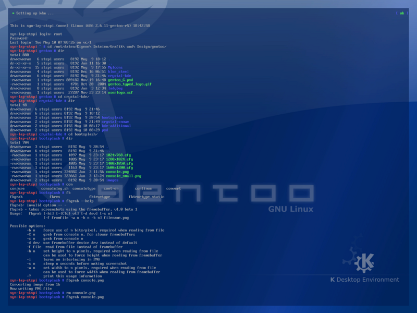Click the "cd crystal-kde/" command text
The image size is (417, 313).
pyautogui.click(x=73, y=97)
